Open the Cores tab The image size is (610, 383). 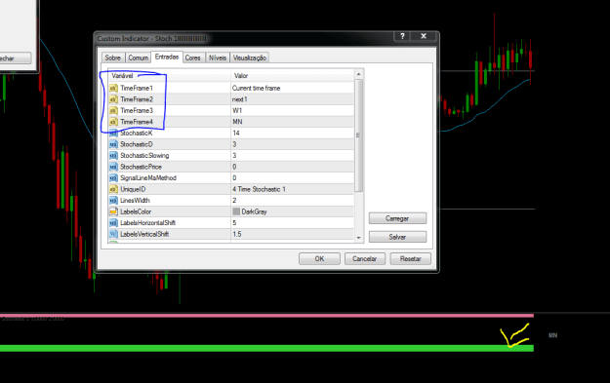(193, 57)
